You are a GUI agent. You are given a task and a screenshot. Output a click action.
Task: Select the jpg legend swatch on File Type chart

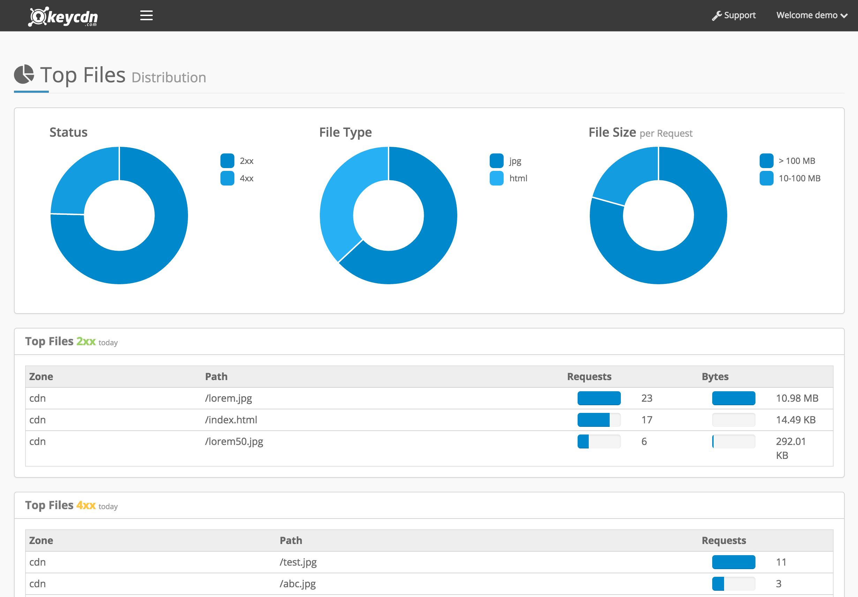pyautogui.click(x=496, y=161)
